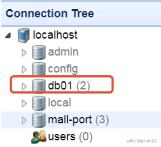Image resolution: width=161 pixels, height=147 pixels.
Task: Click the mall-port database icon
Action: 39,120
